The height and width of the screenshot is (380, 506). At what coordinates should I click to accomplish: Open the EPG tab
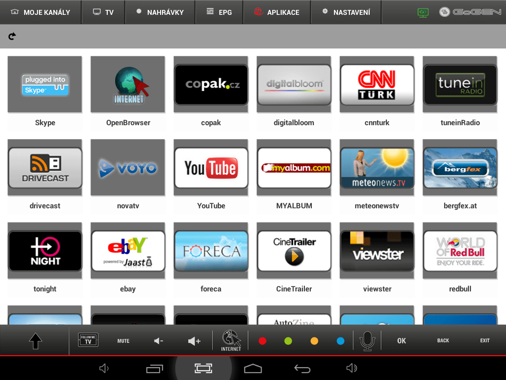pyautogui.click(x=219, y=12)
